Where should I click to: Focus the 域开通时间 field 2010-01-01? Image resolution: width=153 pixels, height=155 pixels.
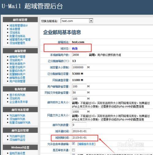(81, 131)
